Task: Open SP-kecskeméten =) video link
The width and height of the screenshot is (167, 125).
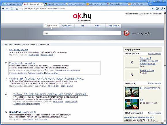Action: [x=150, y=88]
